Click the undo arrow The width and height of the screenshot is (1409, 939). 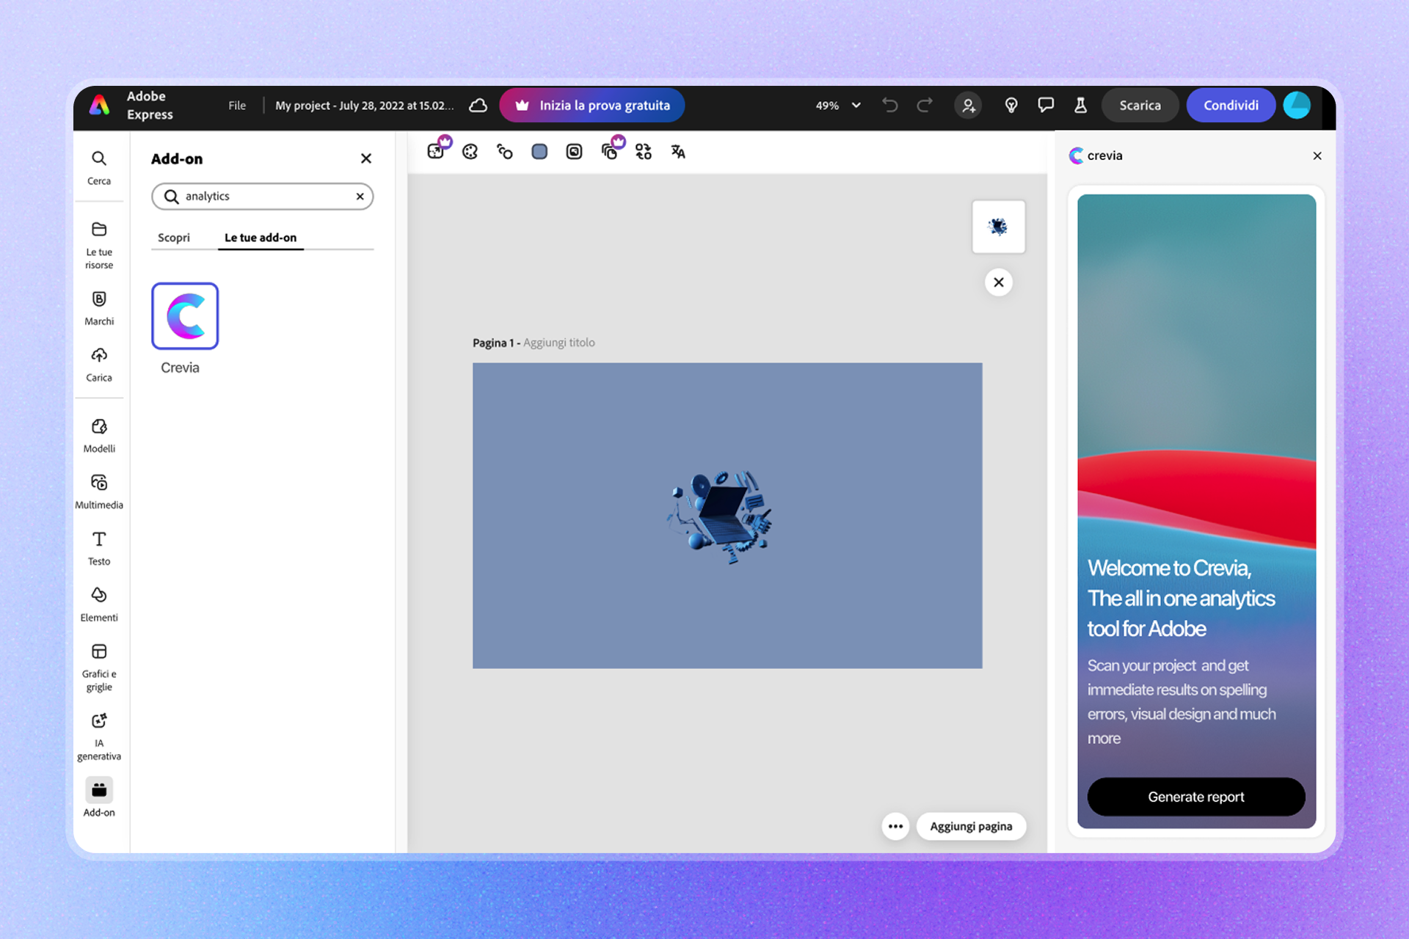coord(889,106)
